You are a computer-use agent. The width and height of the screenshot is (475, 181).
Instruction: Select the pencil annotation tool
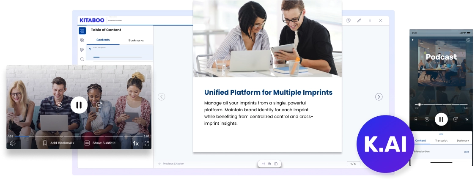click(359, 20)
